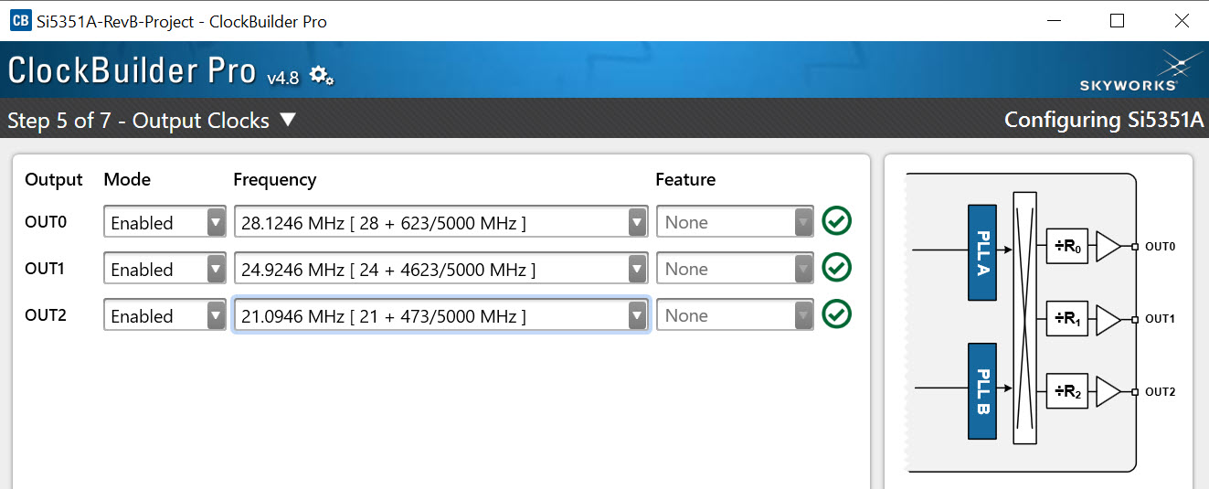This screenshot has width=1209, height=489.
Task: Click the PLL A block in diagram
Action: click(981, 251)
